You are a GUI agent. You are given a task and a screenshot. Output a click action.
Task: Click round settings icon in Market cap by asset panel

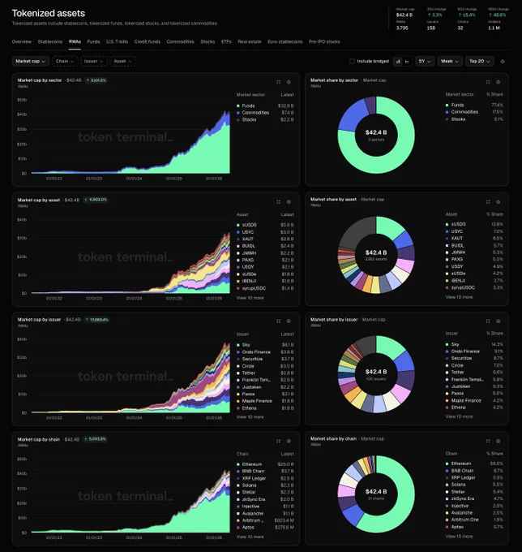(x=289, y=201)
